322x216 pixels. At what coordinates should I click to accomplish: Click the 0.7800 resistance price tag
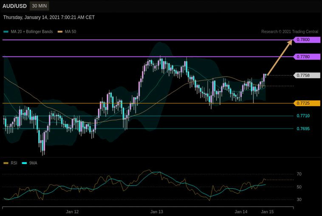(307, 40)
